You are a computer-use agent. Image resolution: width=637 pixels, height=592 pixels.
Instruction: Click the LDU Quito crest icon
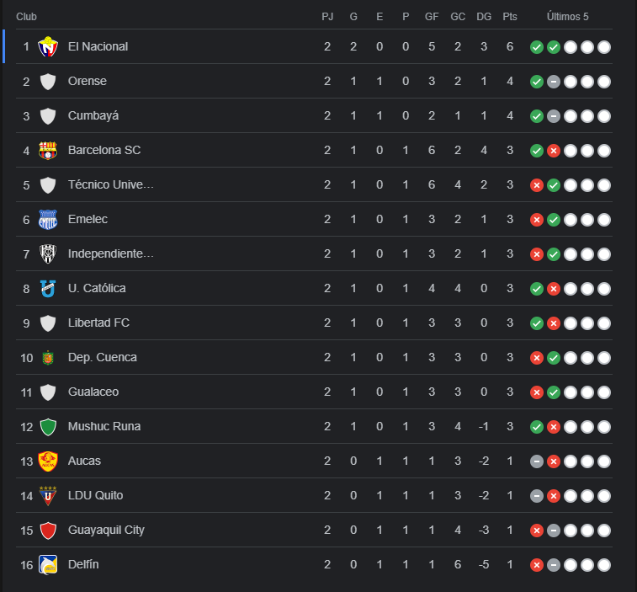[x=48, y=496]
